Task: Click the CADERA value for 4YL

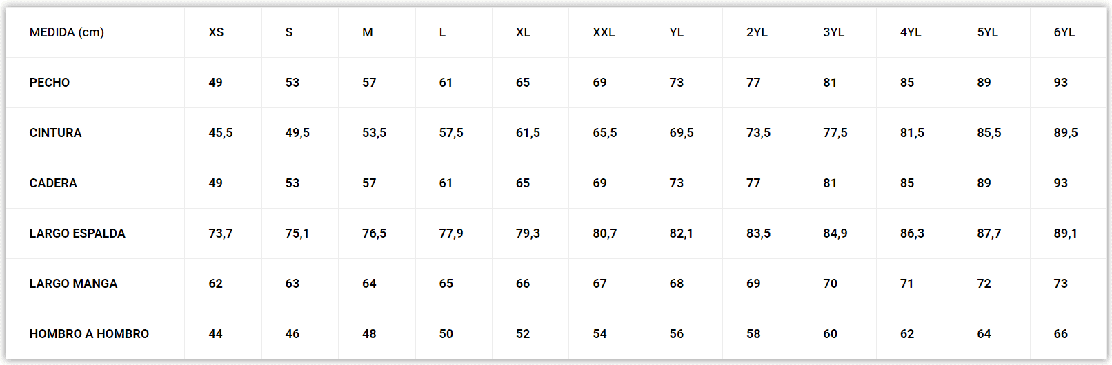Action: pos(907,183)
